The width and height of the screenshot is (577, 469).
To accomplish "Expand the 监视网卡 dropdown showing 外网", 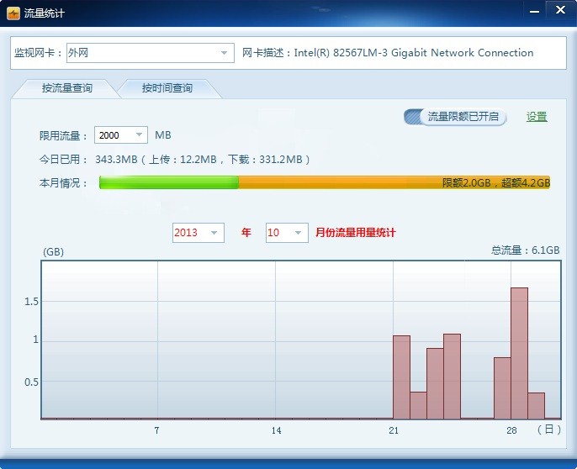I will pyautogui.click(x=224, y=53).
